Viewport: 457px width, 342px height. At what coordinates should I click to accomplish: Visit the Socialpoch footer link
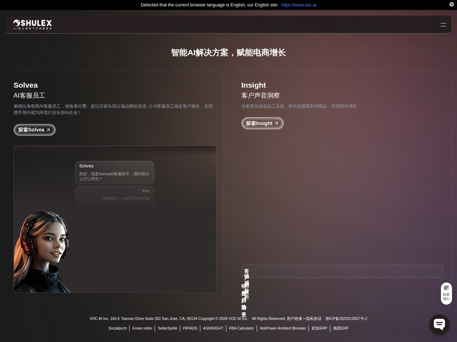point(117,328)
